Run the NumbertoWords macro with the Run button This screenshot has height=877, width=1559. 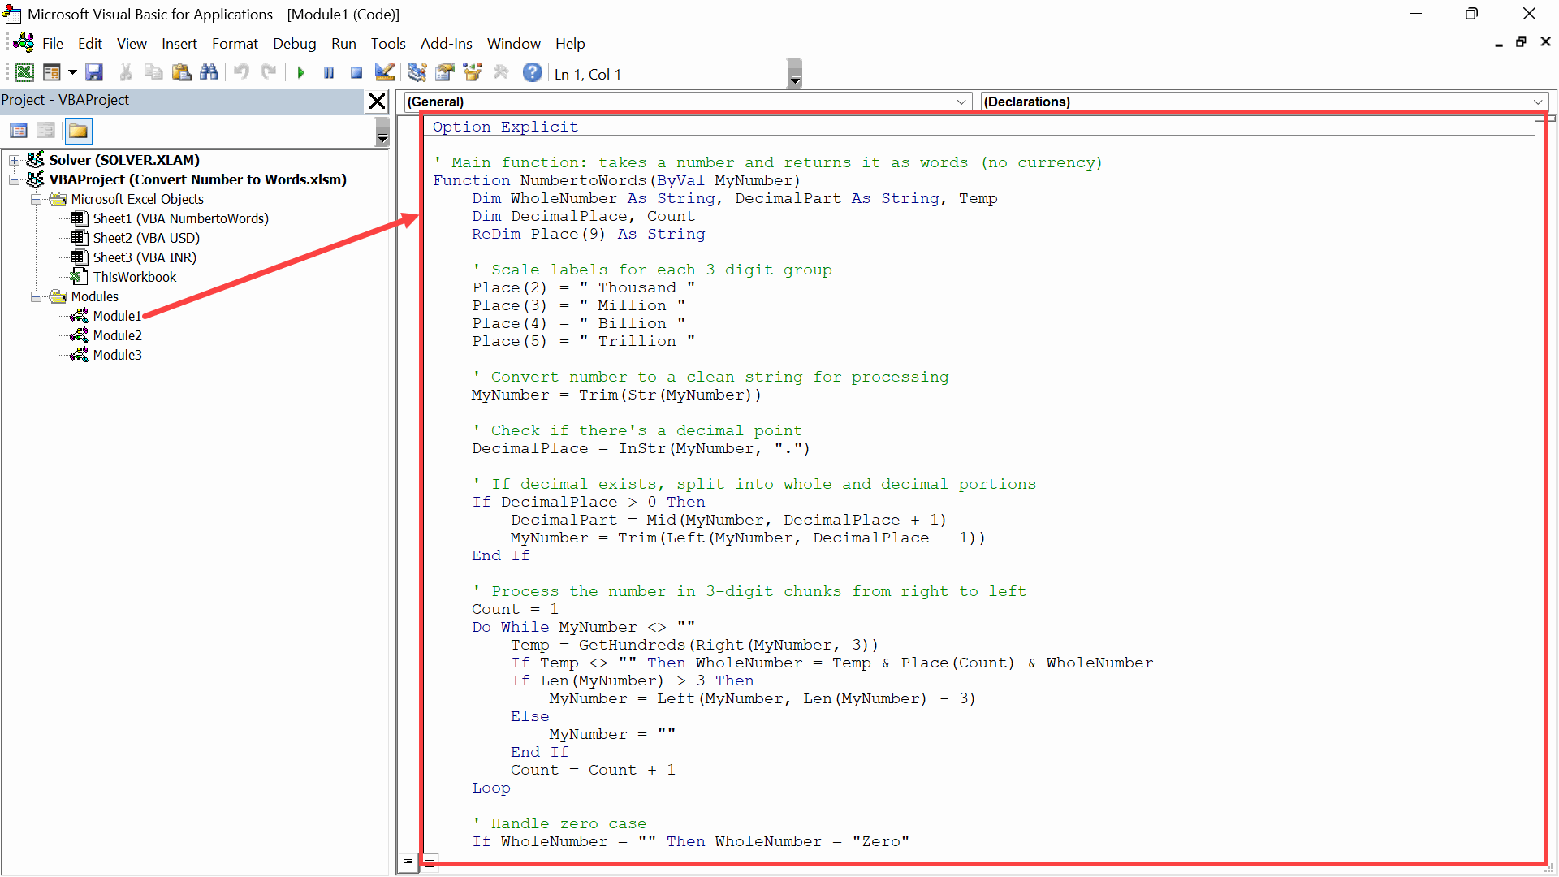tap(301, 72)
